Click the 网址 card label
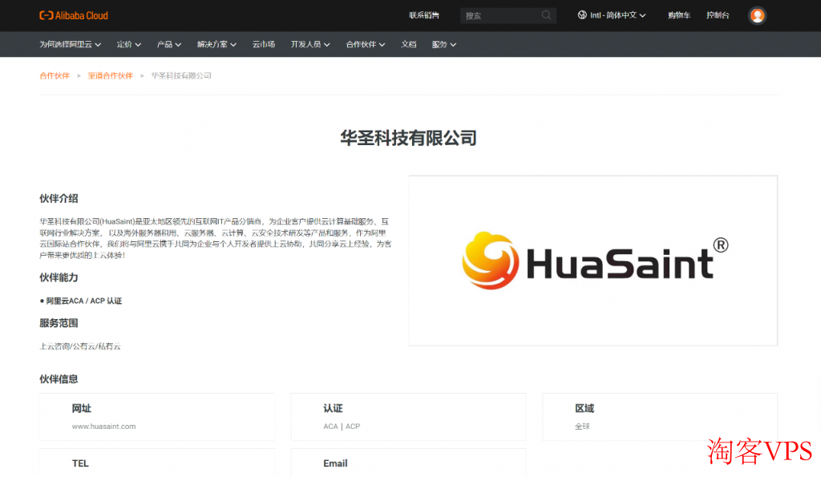The height and width of the screenshot is (477, 821). point(81,408)
